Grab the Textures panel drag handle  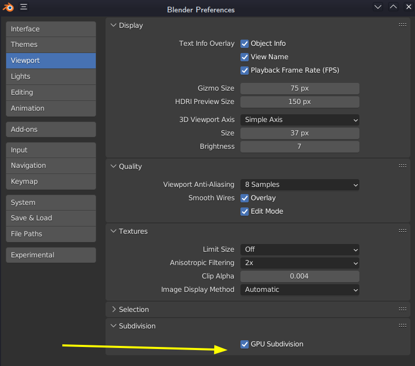click(403, 231)
